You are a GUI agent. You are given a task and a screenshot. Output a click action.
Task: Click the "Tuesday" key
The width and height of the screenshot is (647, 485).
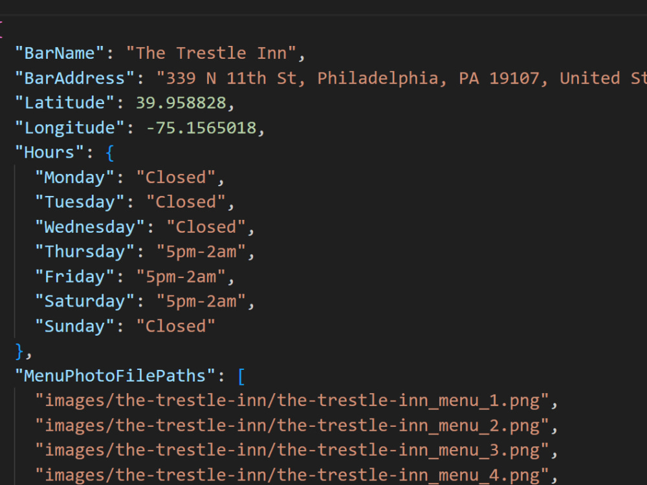[x=80, y=202]
